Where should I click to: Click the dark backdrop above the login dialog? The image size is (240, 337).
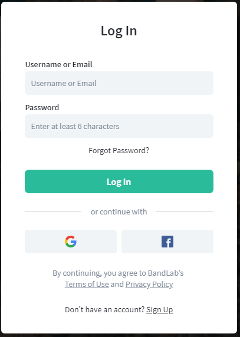click(x=120, y=1)
